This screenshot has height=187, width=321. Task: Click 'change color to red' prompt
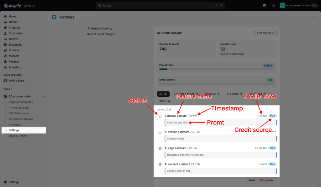pos(220,171)
